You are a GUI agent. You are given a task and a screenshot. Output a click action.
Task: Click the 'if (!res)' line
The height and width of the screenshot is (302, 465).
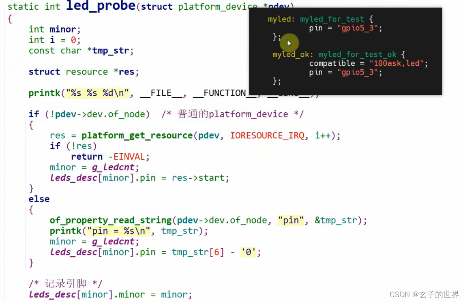(73, 146)
